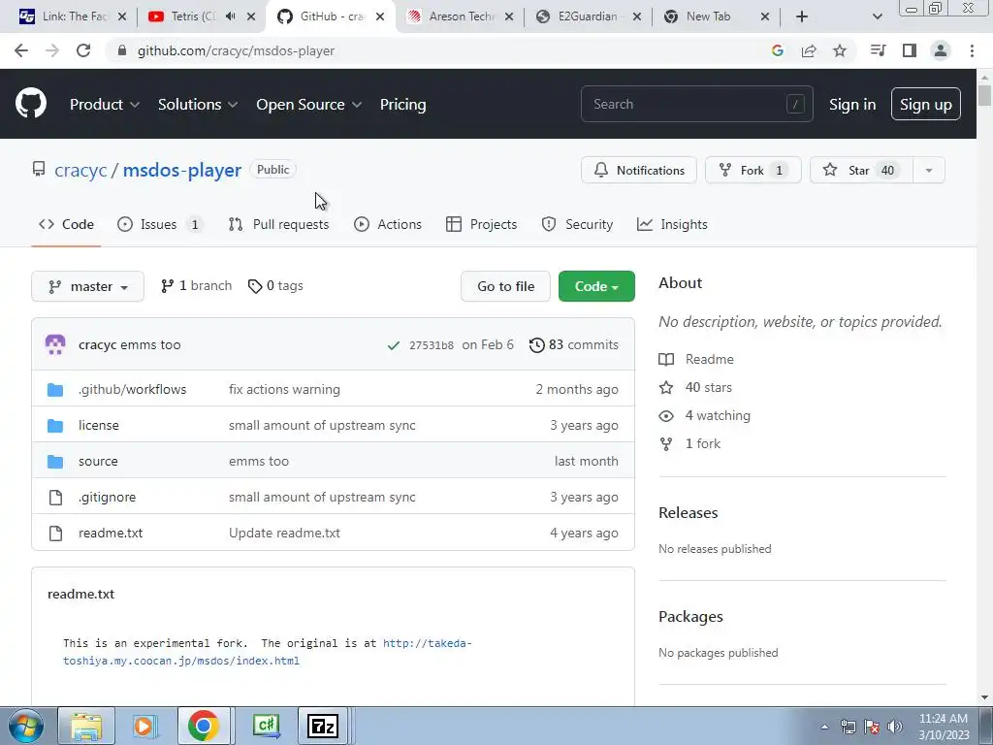Click the green commit status check mark
The image size is (993, 745).
point(394,345)
